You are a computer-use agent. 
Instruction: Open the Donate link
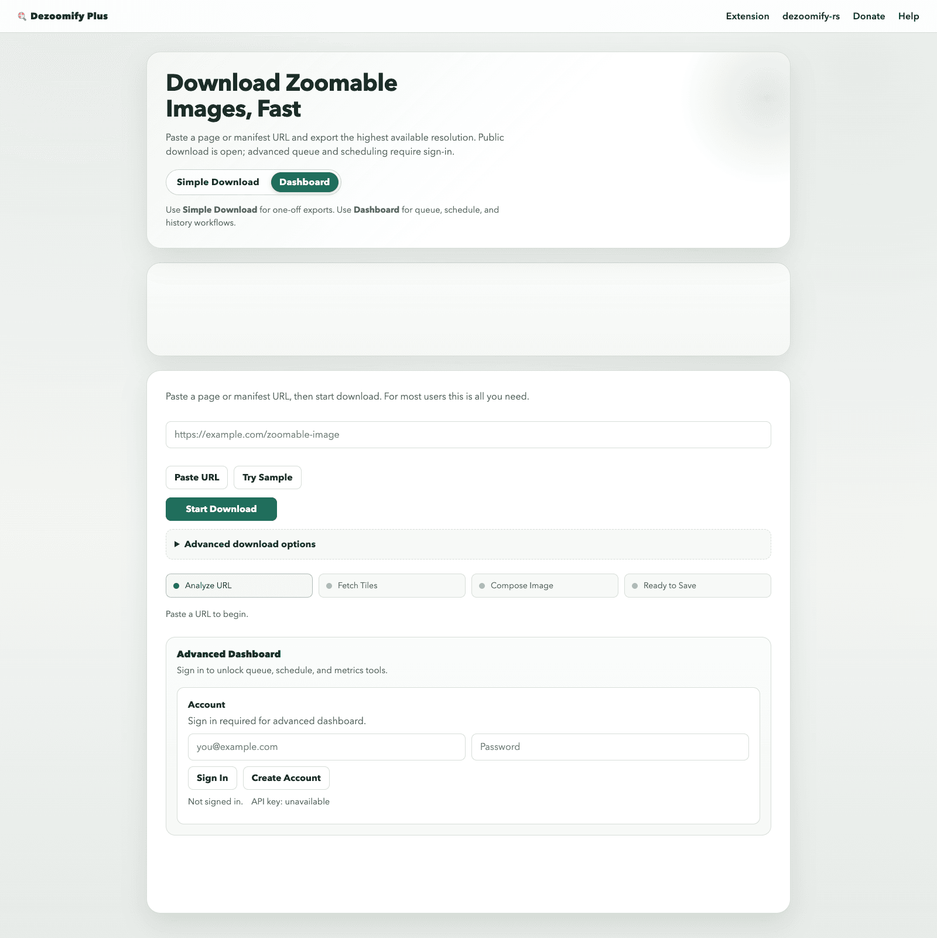coord(868,16)
